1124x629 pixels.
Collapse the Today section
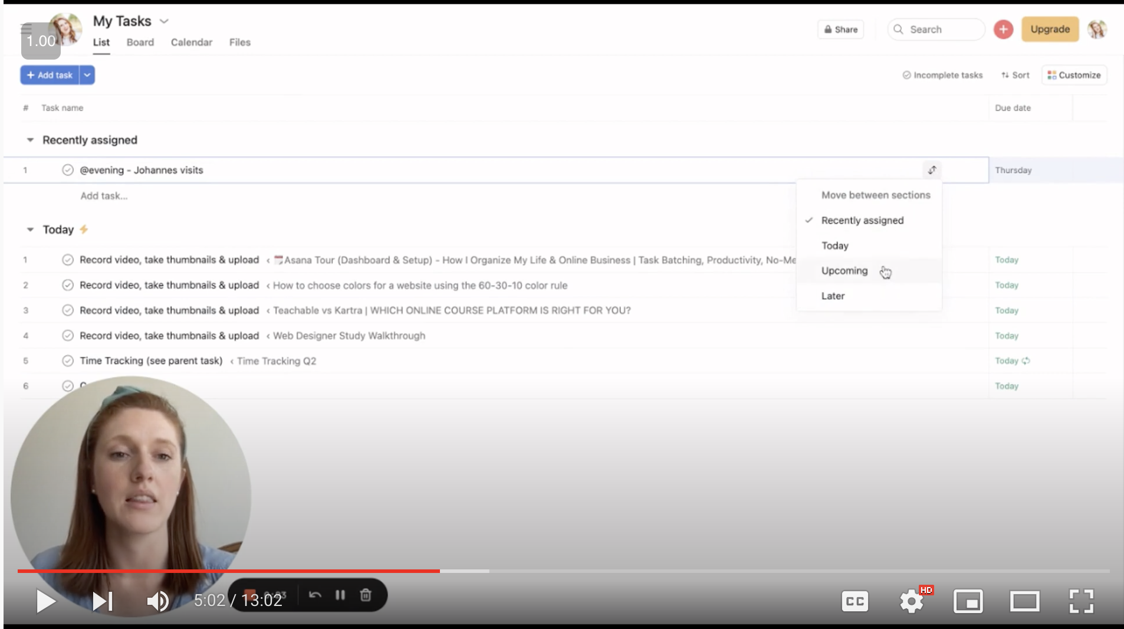point(30,230)
